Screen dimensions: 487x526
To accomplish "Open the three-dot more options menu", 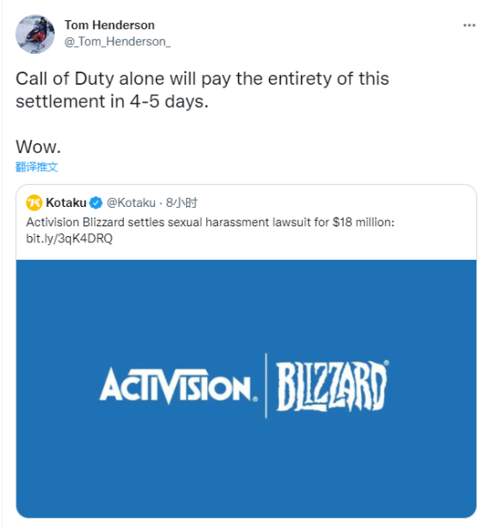I will click(x=469, y=25).
